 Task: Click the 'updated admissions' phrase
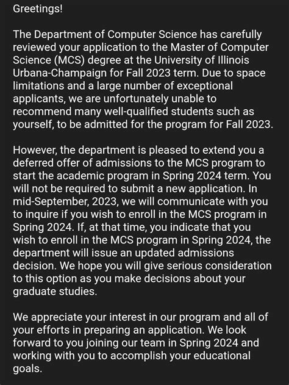[x=184, y=253]
